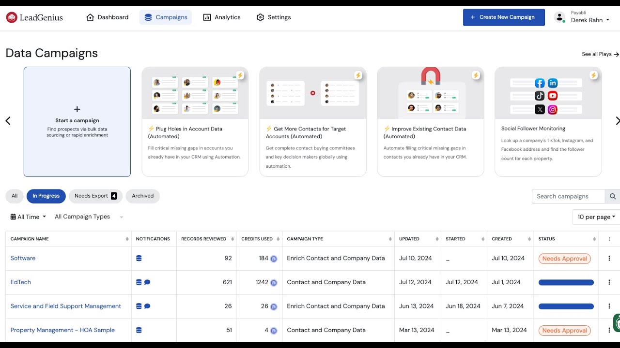Click the EdTech status progress bar

click(x=566, y=282)
